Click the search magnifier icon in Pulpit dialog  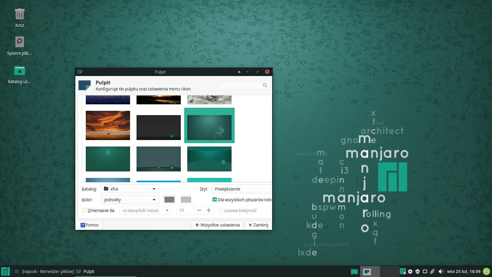265,85
